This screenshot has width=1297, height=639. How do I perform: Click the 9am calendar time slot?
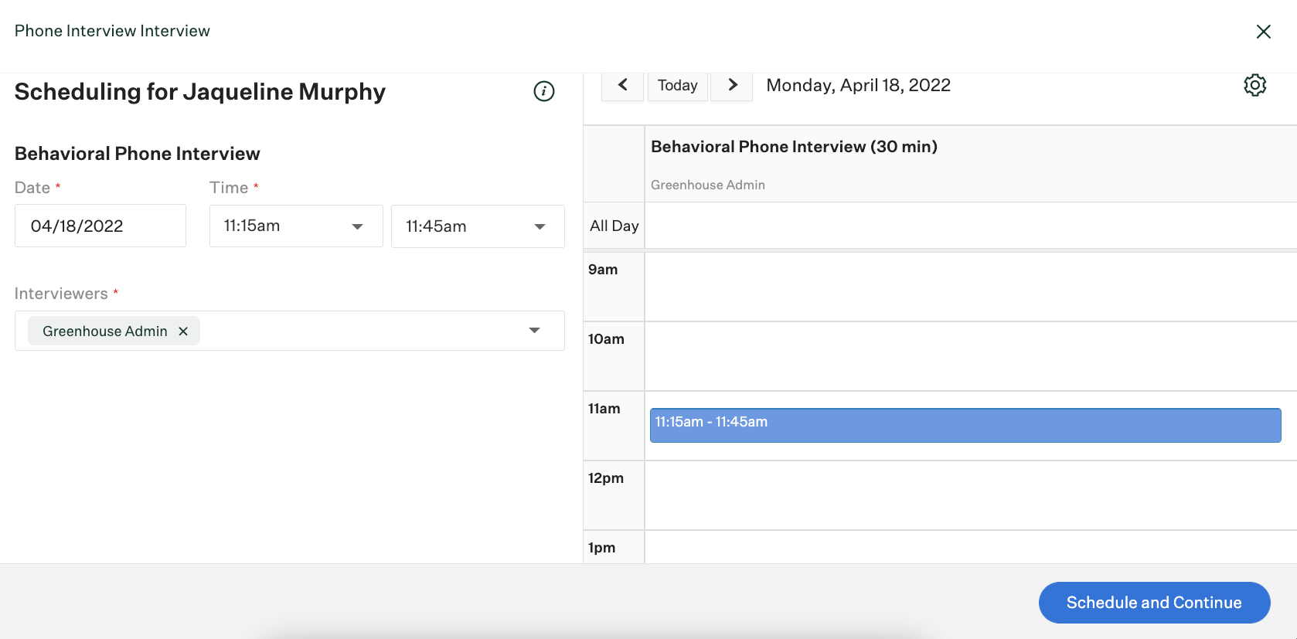coord(970,287)
